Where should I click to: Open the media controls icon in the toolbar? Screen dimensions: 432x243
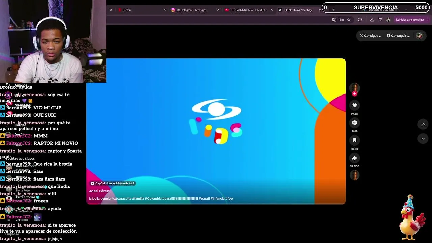pyautogui.click(x=380, y=20)
